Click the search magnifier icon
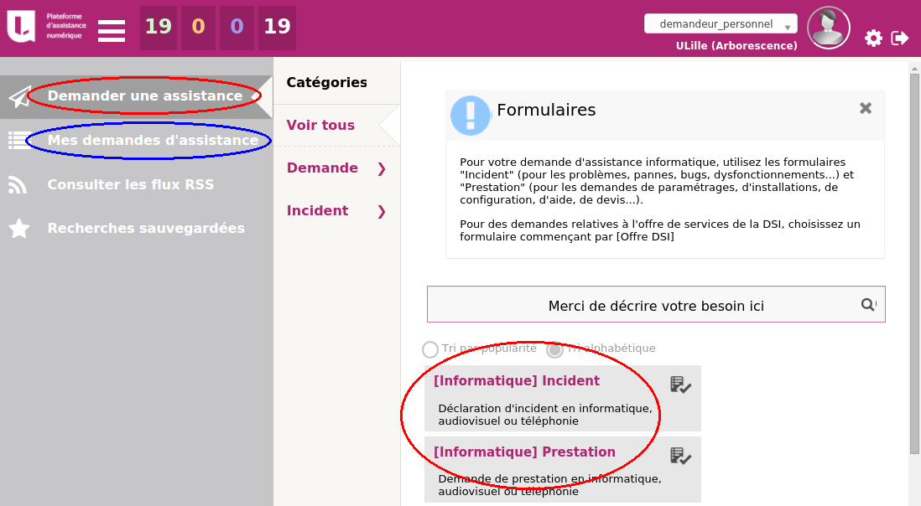The height and width of the screenshot is (506, 921). [x=868, y=305]
